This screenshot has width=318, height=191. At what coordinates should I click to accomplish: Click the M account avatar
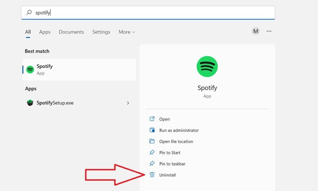tap(256, 31)
